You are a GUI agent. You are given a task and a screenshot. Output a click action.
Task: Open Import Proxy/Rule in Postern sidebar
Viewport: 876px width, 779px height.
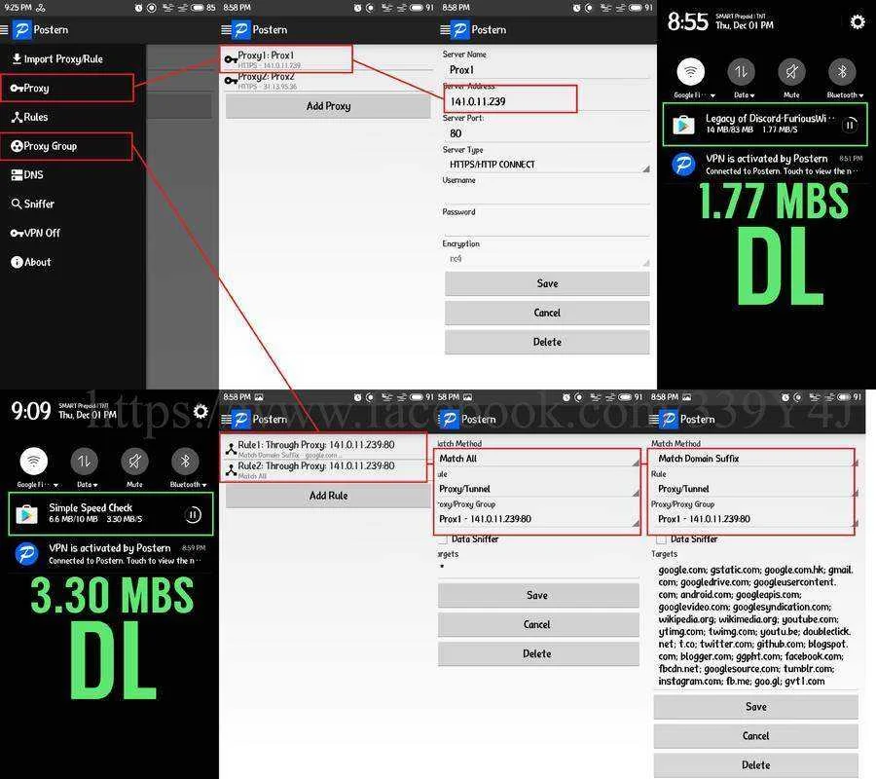coord(57,58)
